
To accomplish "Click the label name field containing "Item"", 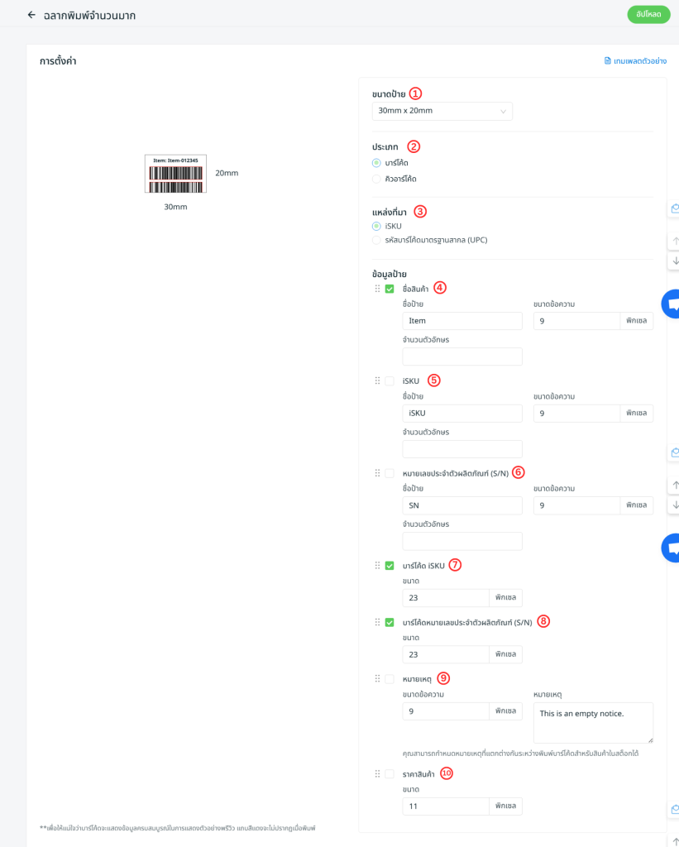I will pos(461,321).
